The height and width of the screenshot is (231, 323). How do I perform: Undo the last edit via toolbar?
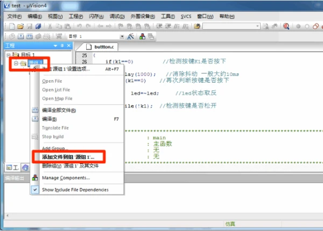(x=79, y=26)
